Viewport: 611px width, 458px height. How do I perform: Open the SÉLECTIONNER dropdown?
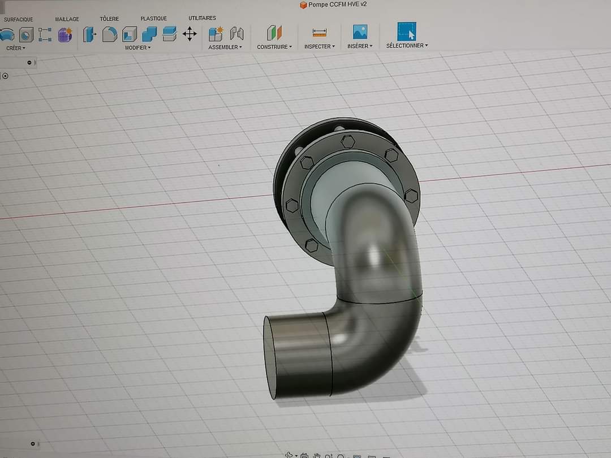[x=407, y=46]
